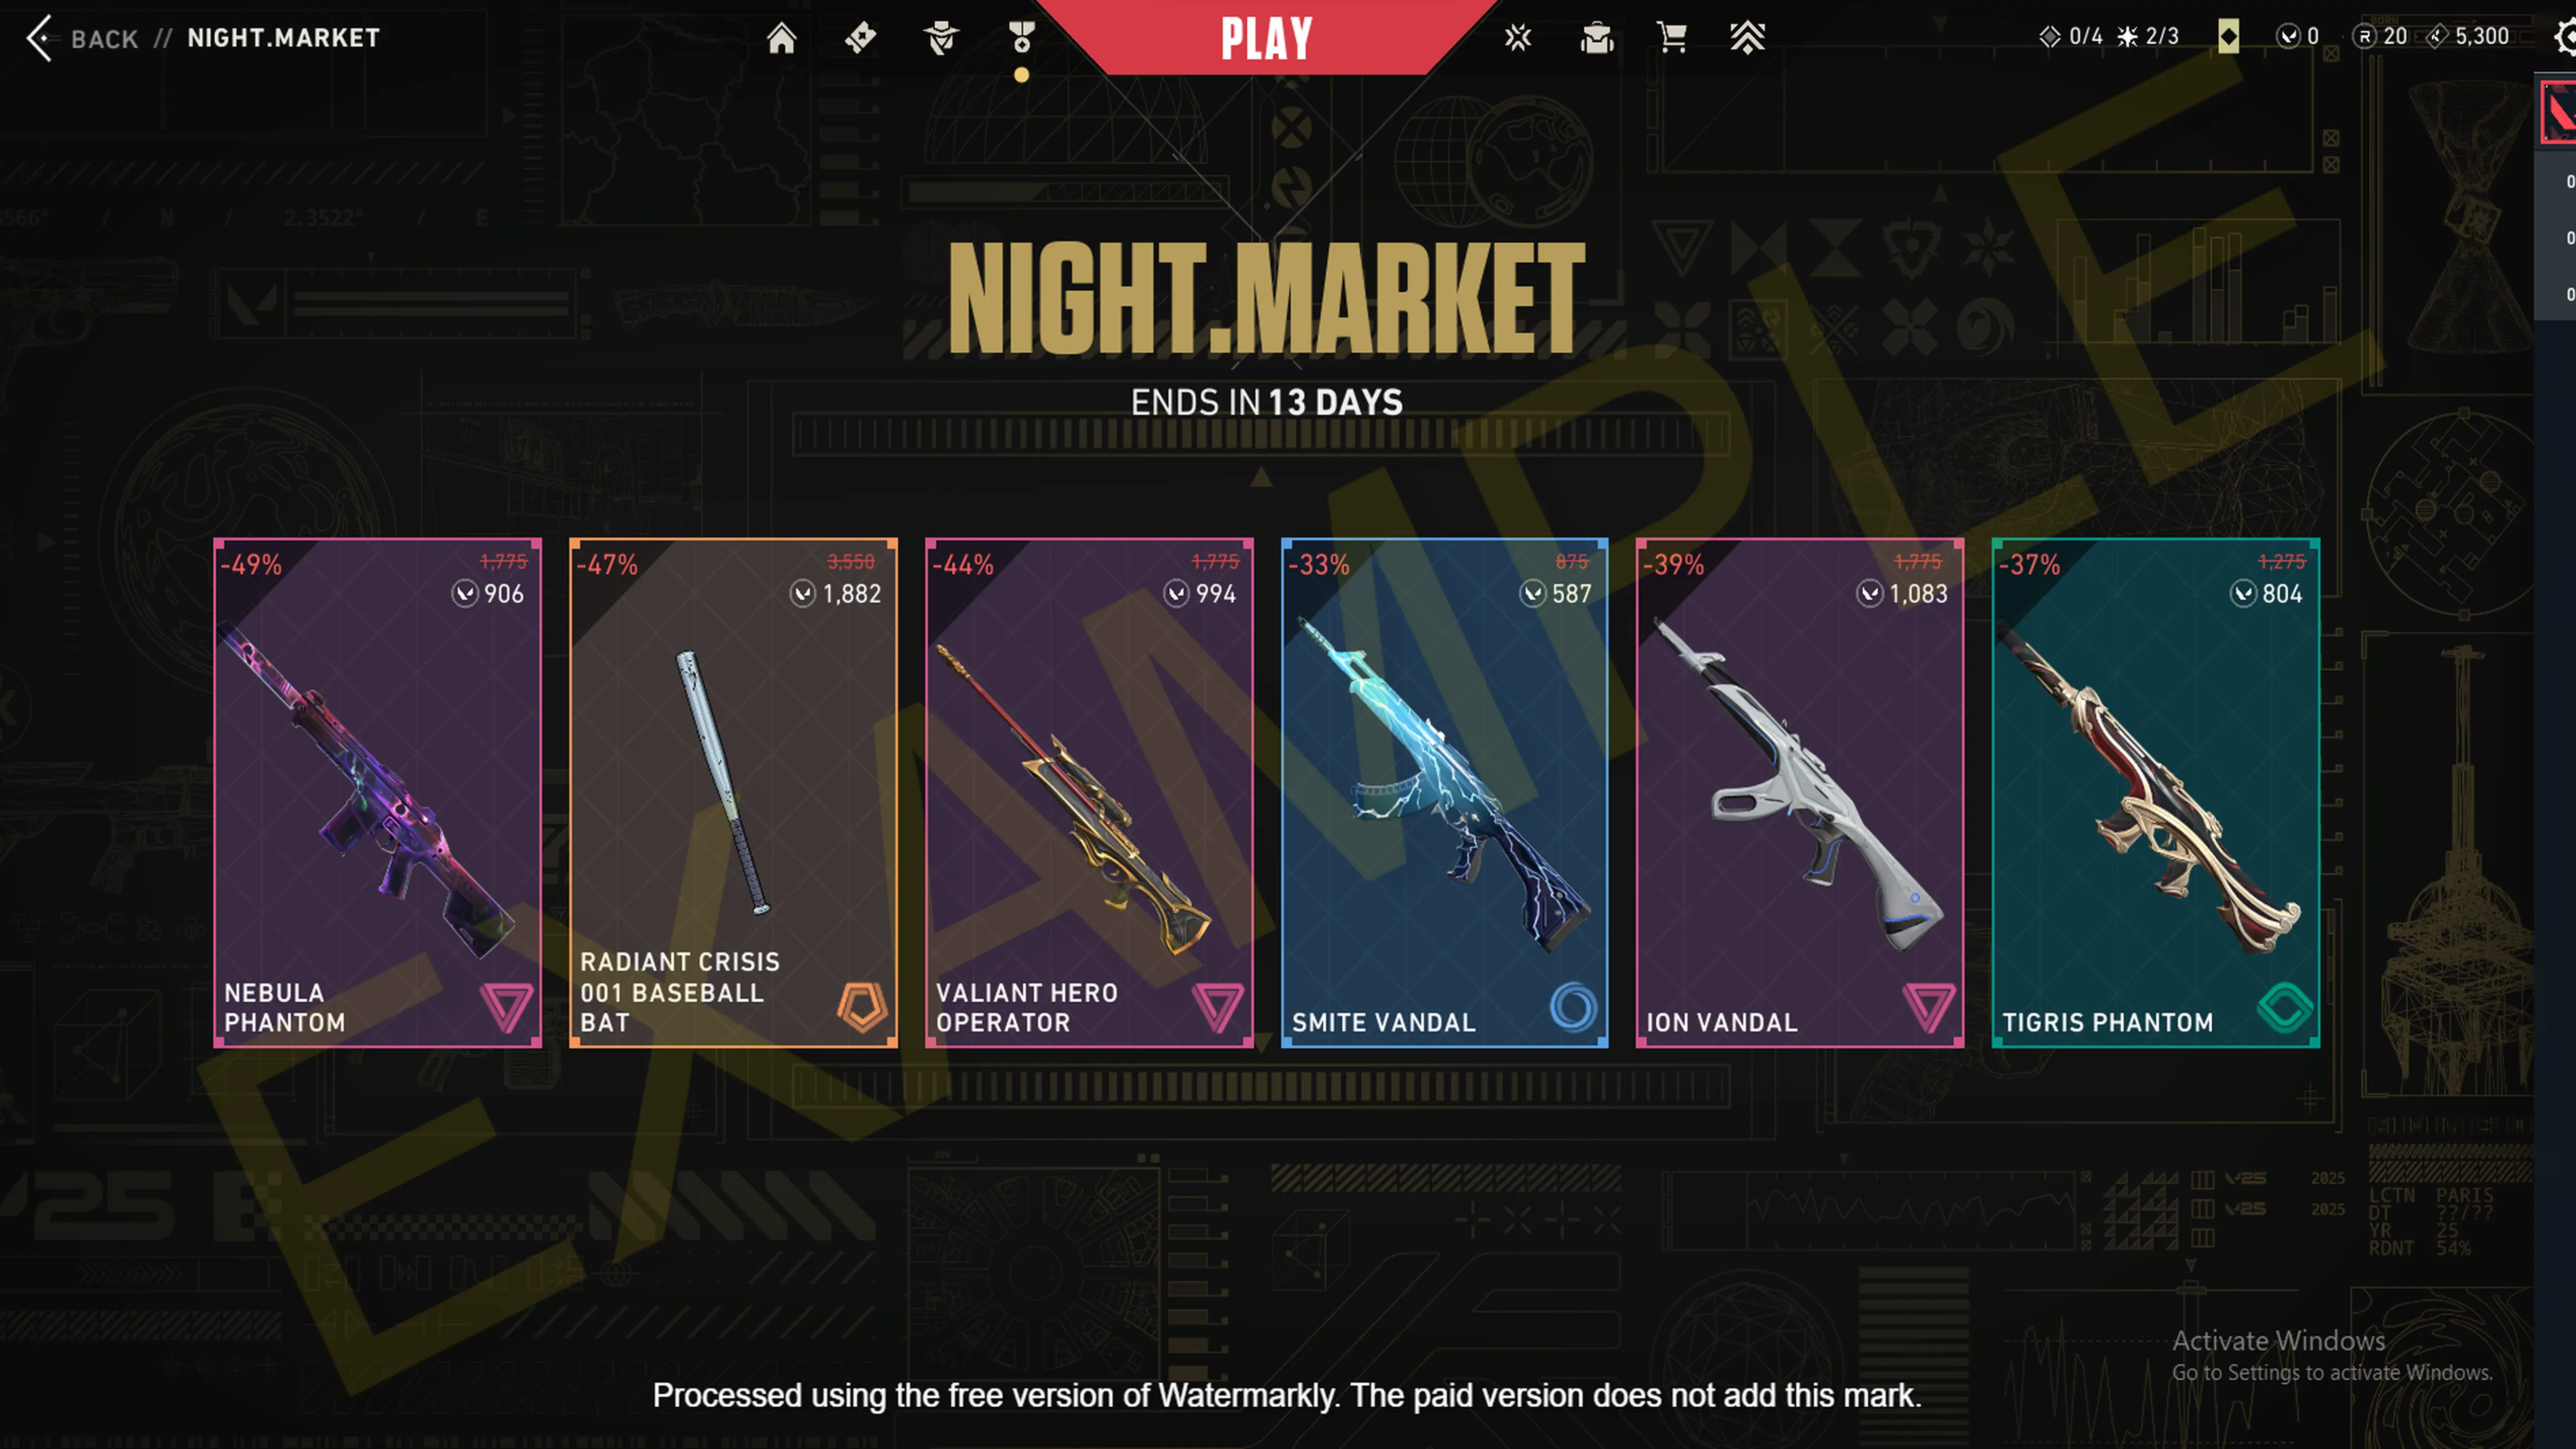Viewport: 2576px width, 1449px height.
Task: Click the red PLAY tab
Action: (1266, 37)
